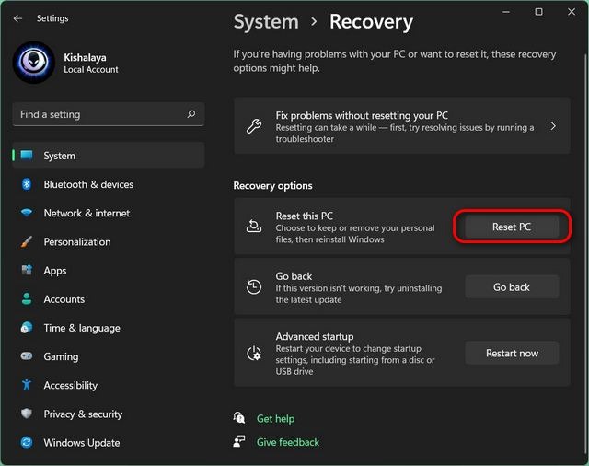Image resolution: width=589 pixels, height=466 pixels.
Task: Select Time & language label
Action: point(82,328)
